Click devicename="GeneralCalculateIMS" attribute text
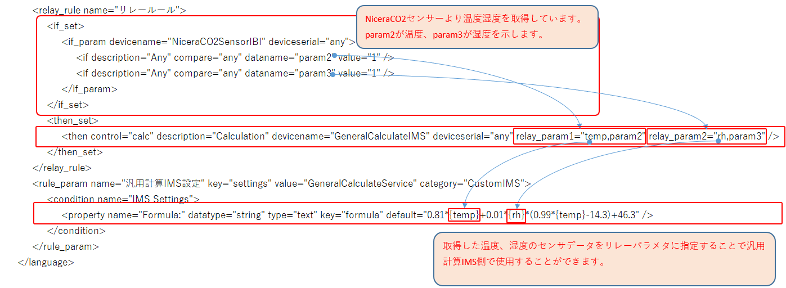This screenshot has width=786, height=288. tap(351, 136)
